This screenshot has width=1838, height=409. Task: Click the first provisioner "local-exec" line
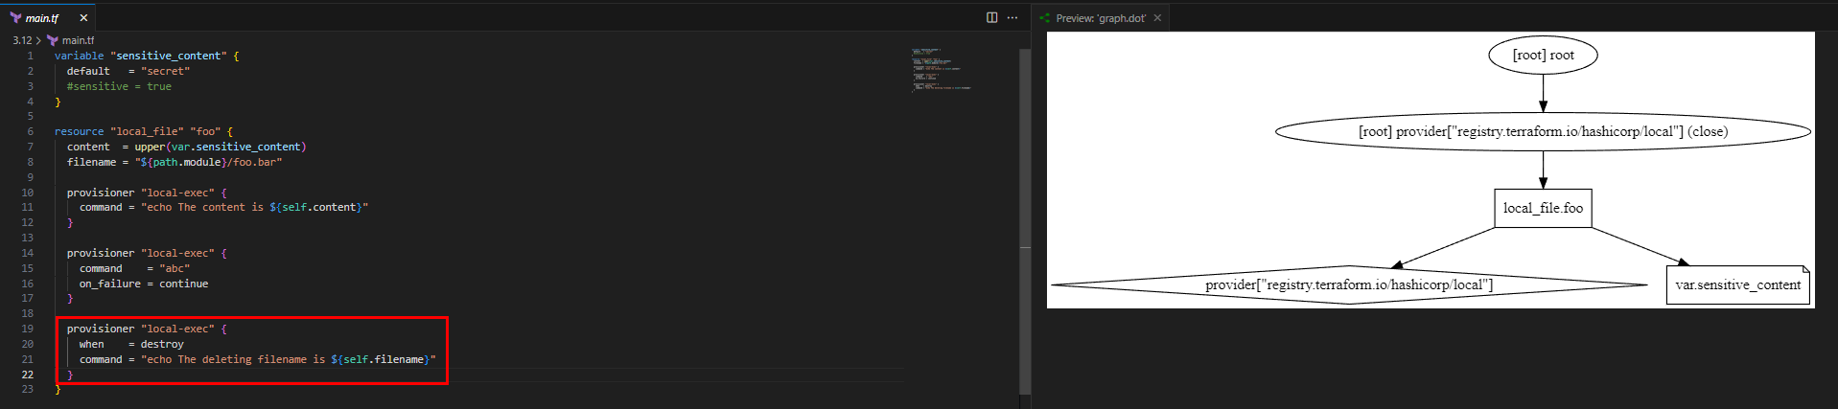pyautogui.click(x=147, y=193)
